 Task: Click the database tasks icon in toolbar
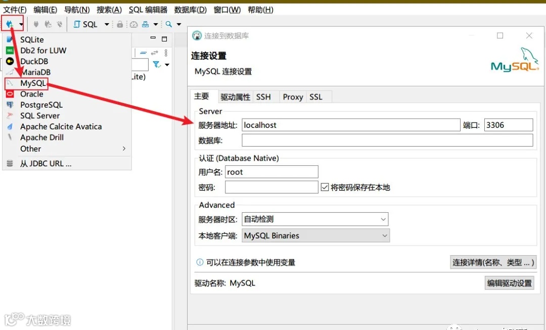[x=146, y=24]
